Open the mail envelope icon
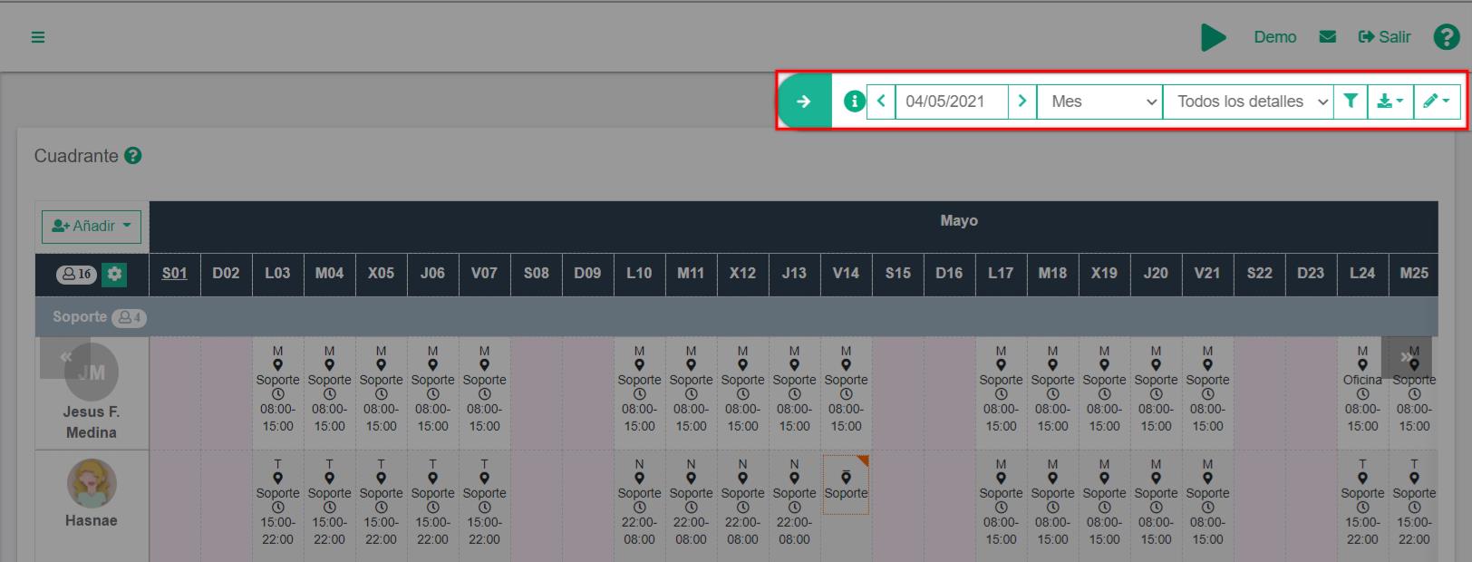The width and height of the screenshot is (1472, 562). (1327, 37)
